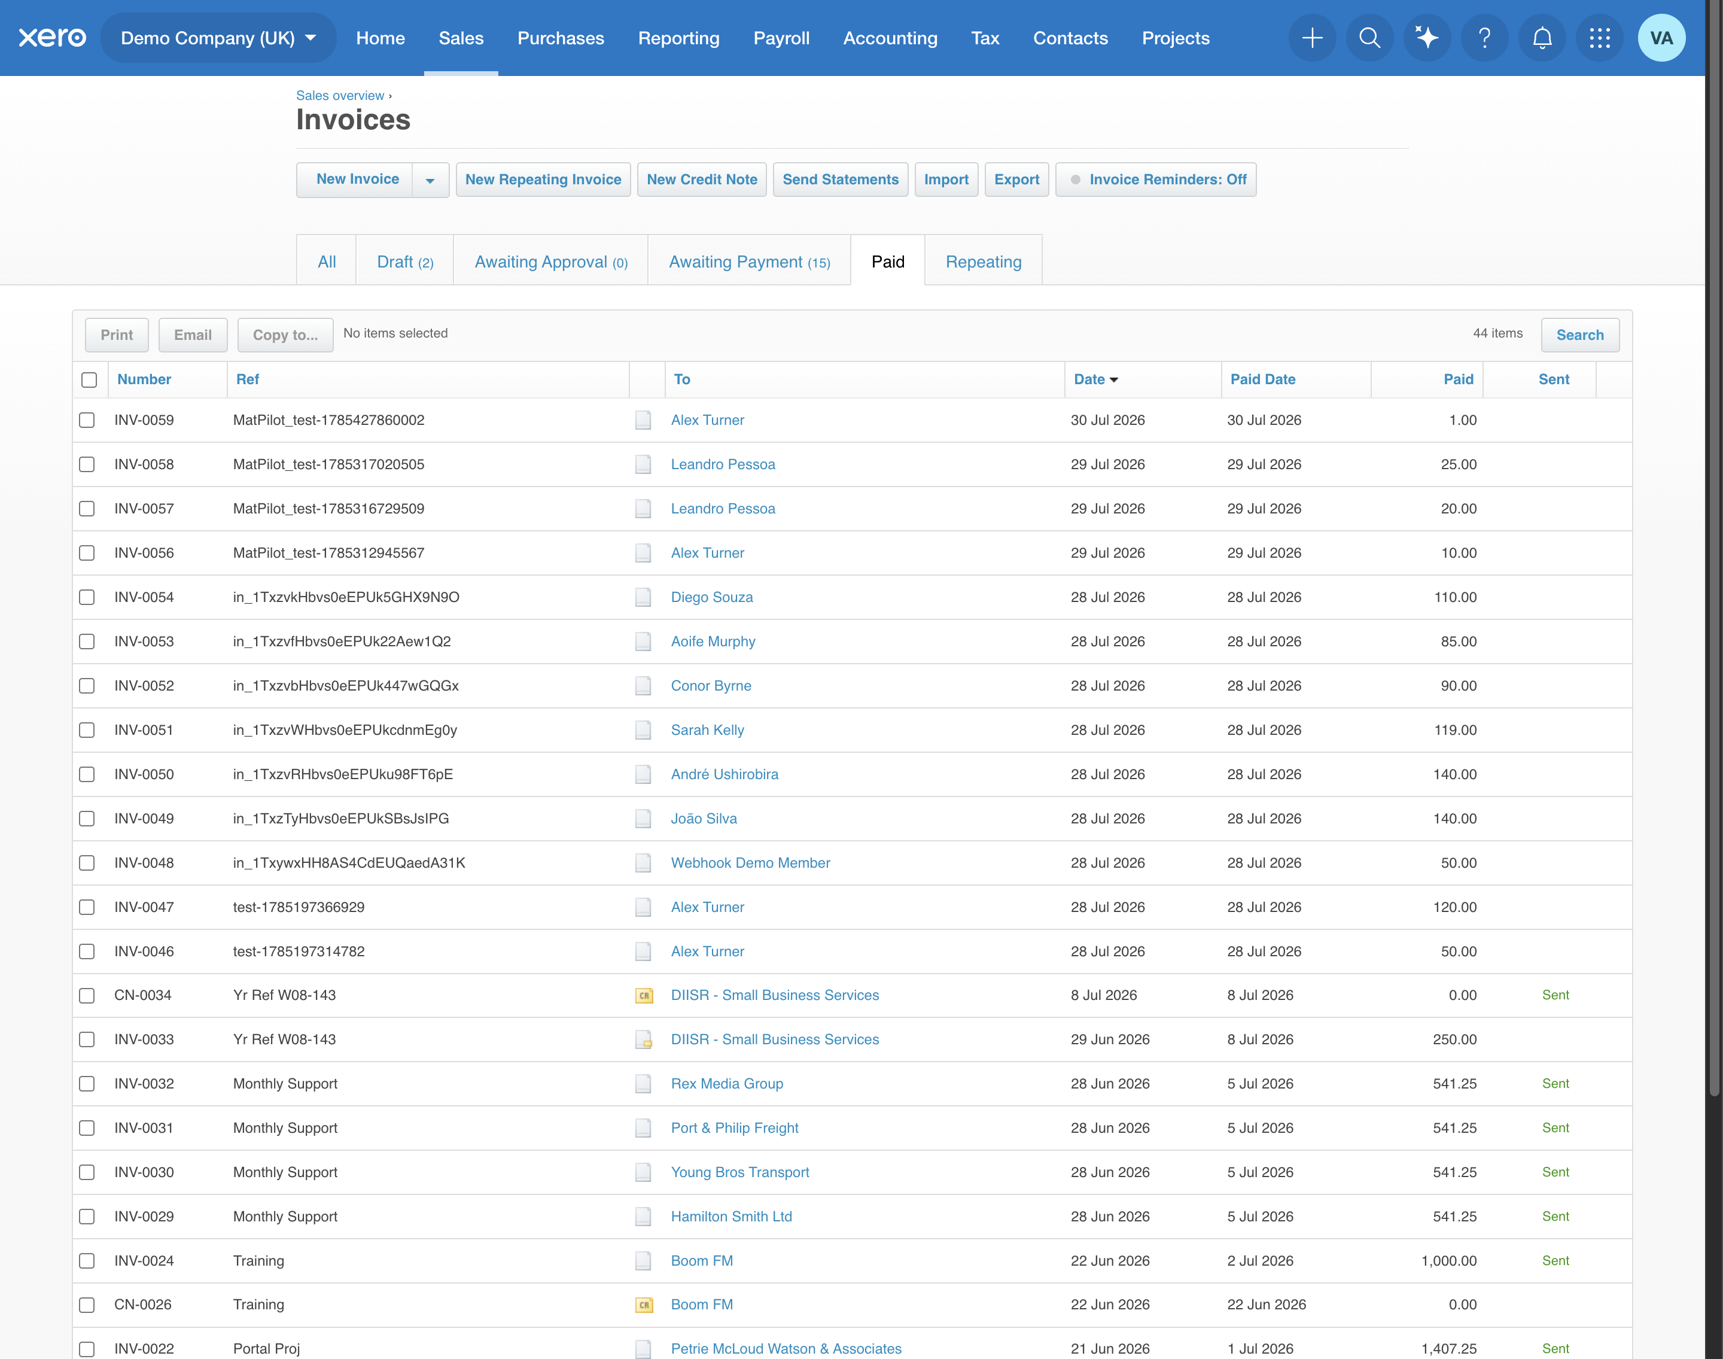
Task: Click the page vertical scrollbar thumb
Action: pos(1713,549)
